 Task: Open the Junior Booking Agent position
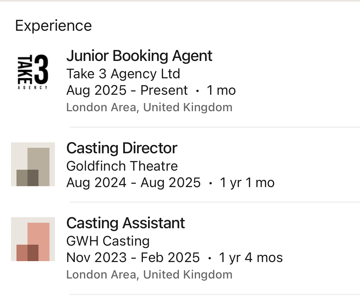click(139, 56)
